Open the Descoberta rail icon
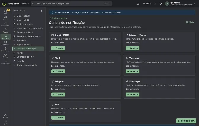The image size is (199, 126). [x=5, y=24]
